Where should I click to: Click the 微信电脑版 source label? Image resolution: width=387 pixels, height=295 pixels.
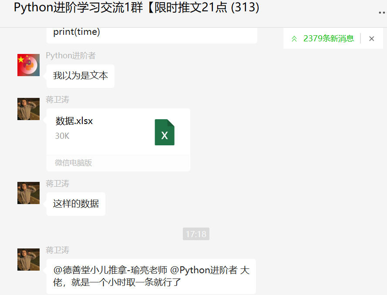(x=73, y=163)
